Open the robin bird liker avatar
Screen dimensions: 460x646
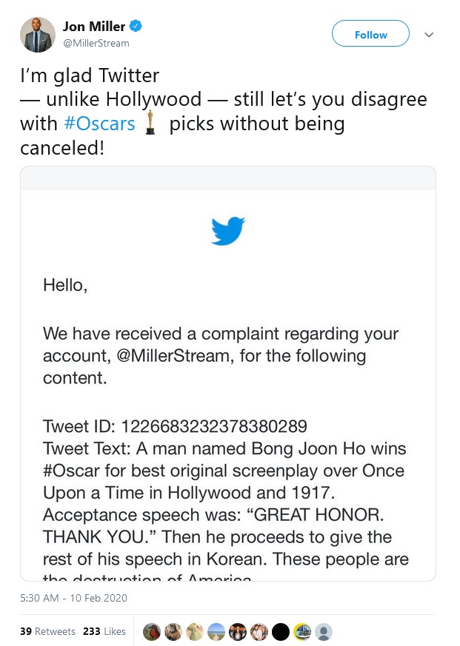click(152, 632)
